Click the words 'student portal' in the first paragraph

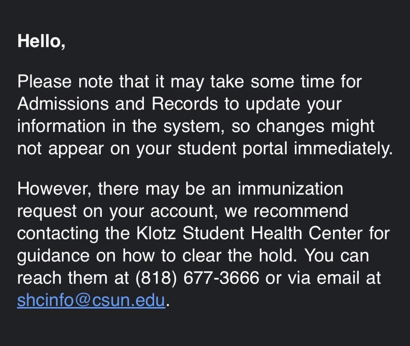[232, 149]
